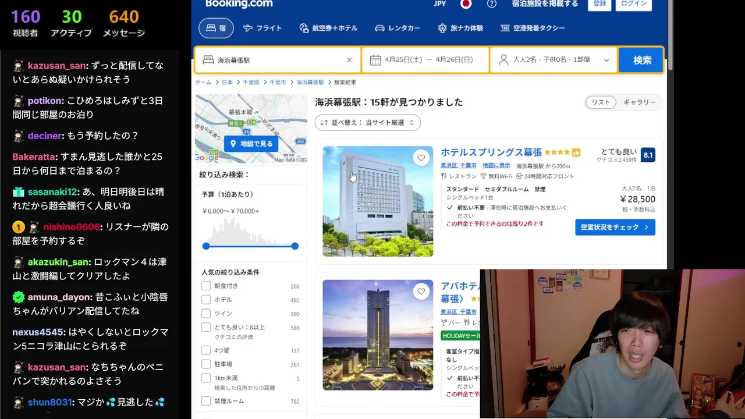Screen dimensions: 745x419
Task: Open the 航空券+ホテル tab
Action: coord(328,28)
